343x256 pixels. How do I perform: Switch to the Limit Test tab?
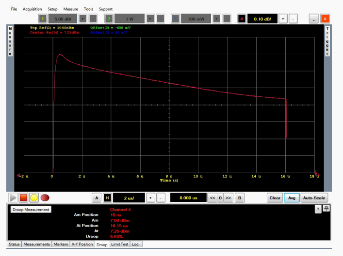(120, 244)
